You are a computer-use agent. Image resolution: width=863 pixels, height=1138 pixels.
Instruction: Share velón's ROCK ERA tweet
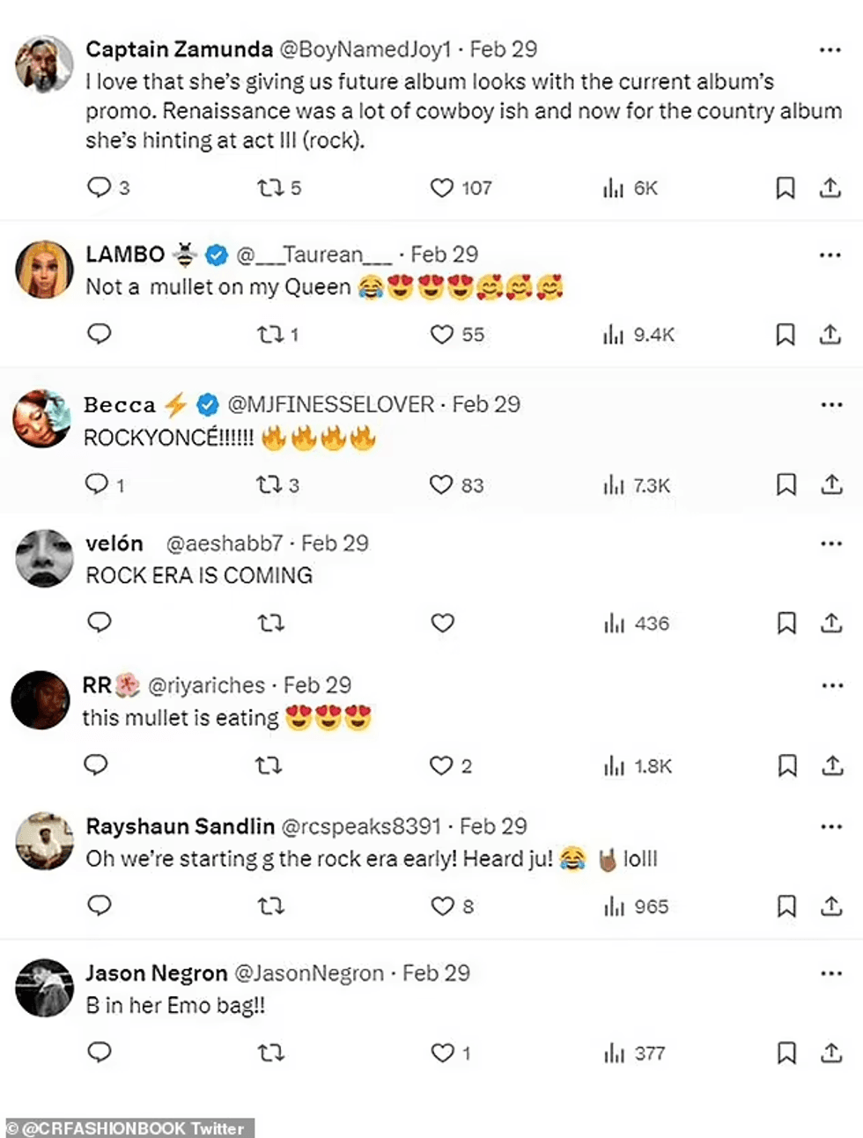[x=831, y=624]
